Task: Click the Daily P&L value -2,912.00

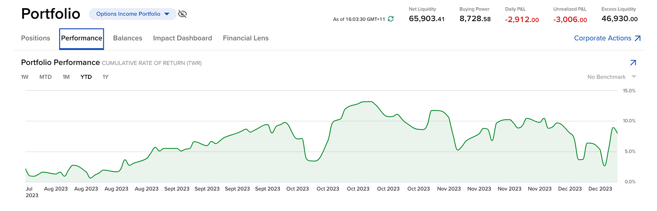Action: click(522, 19)
